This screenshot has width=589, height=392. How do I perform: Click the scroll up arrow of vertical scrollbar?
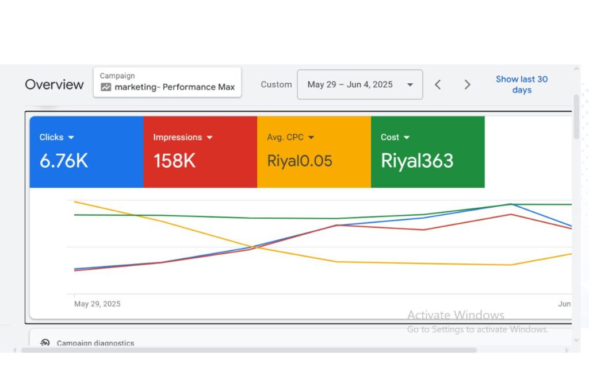point(576,68)
